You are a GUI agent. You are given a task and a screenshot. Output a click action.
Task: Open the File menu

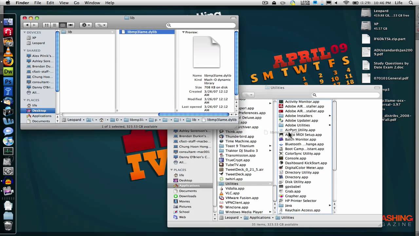[38, 3]
